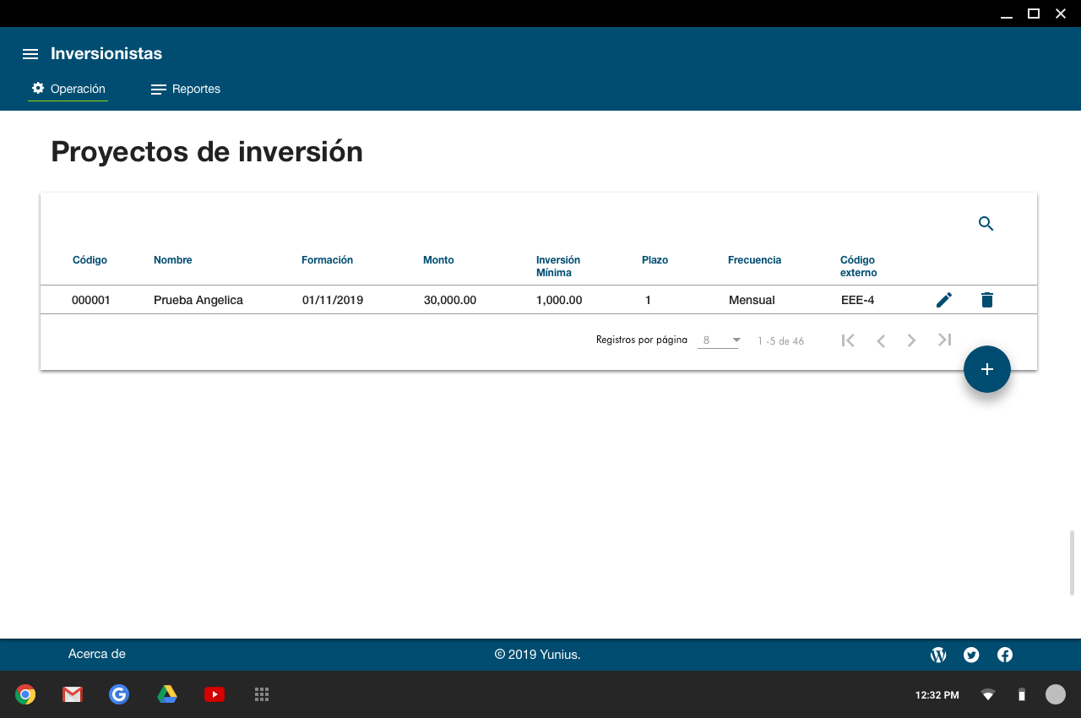Jump to last page of records
This screenshot has height=718, width=1081.
(944, 340)
